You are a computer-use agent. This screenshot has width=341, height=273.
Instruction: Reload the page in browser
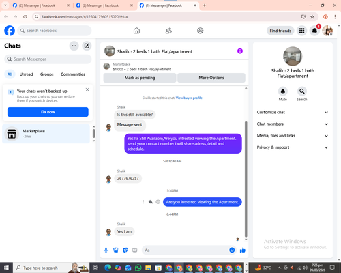click(x=25, y=17)
